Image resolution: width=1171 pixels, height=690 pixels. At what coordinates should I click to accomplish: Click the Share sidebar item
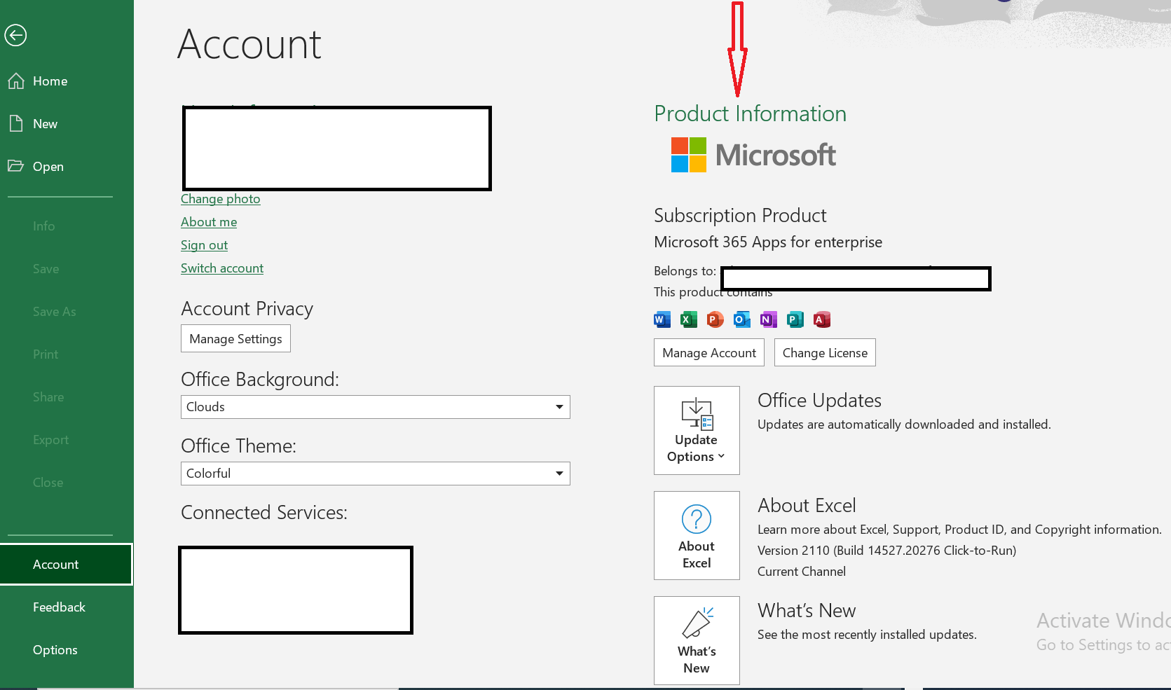tap(67, 397)
